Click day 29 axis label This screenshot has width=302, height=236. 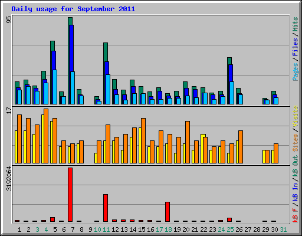(265, 230)
